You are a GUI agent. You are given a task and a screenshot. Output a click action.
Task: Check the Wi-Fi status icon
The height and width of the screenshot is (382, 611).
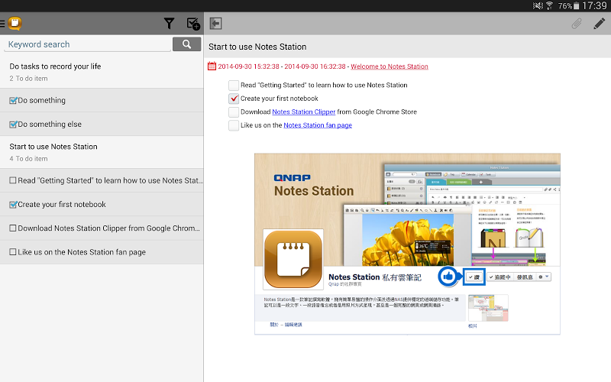549,5
